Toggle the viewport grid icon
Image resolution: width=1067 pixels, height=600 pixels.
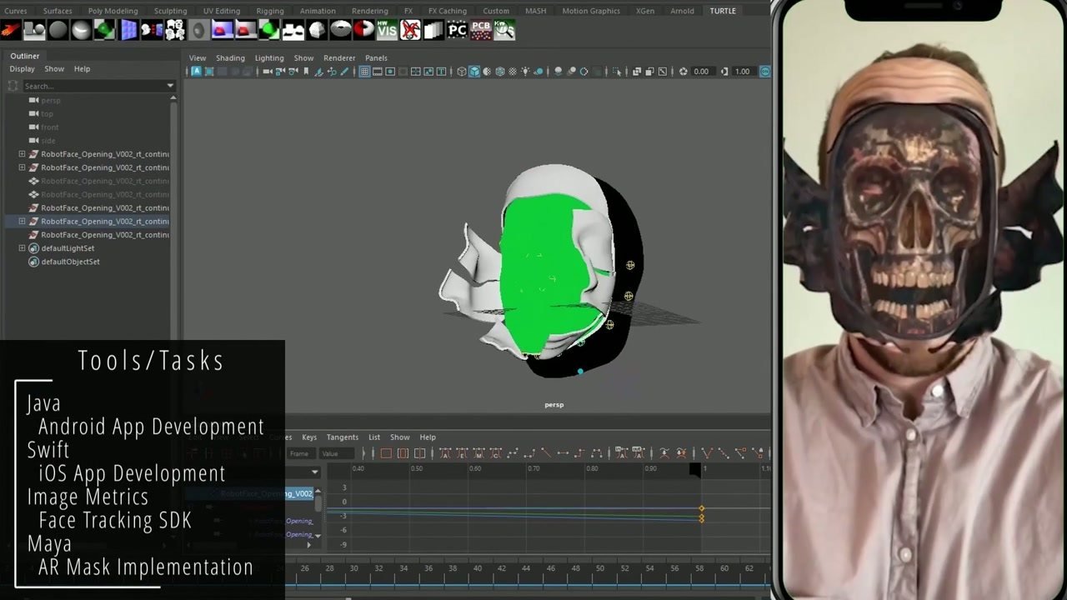click(x=364, y=72)
